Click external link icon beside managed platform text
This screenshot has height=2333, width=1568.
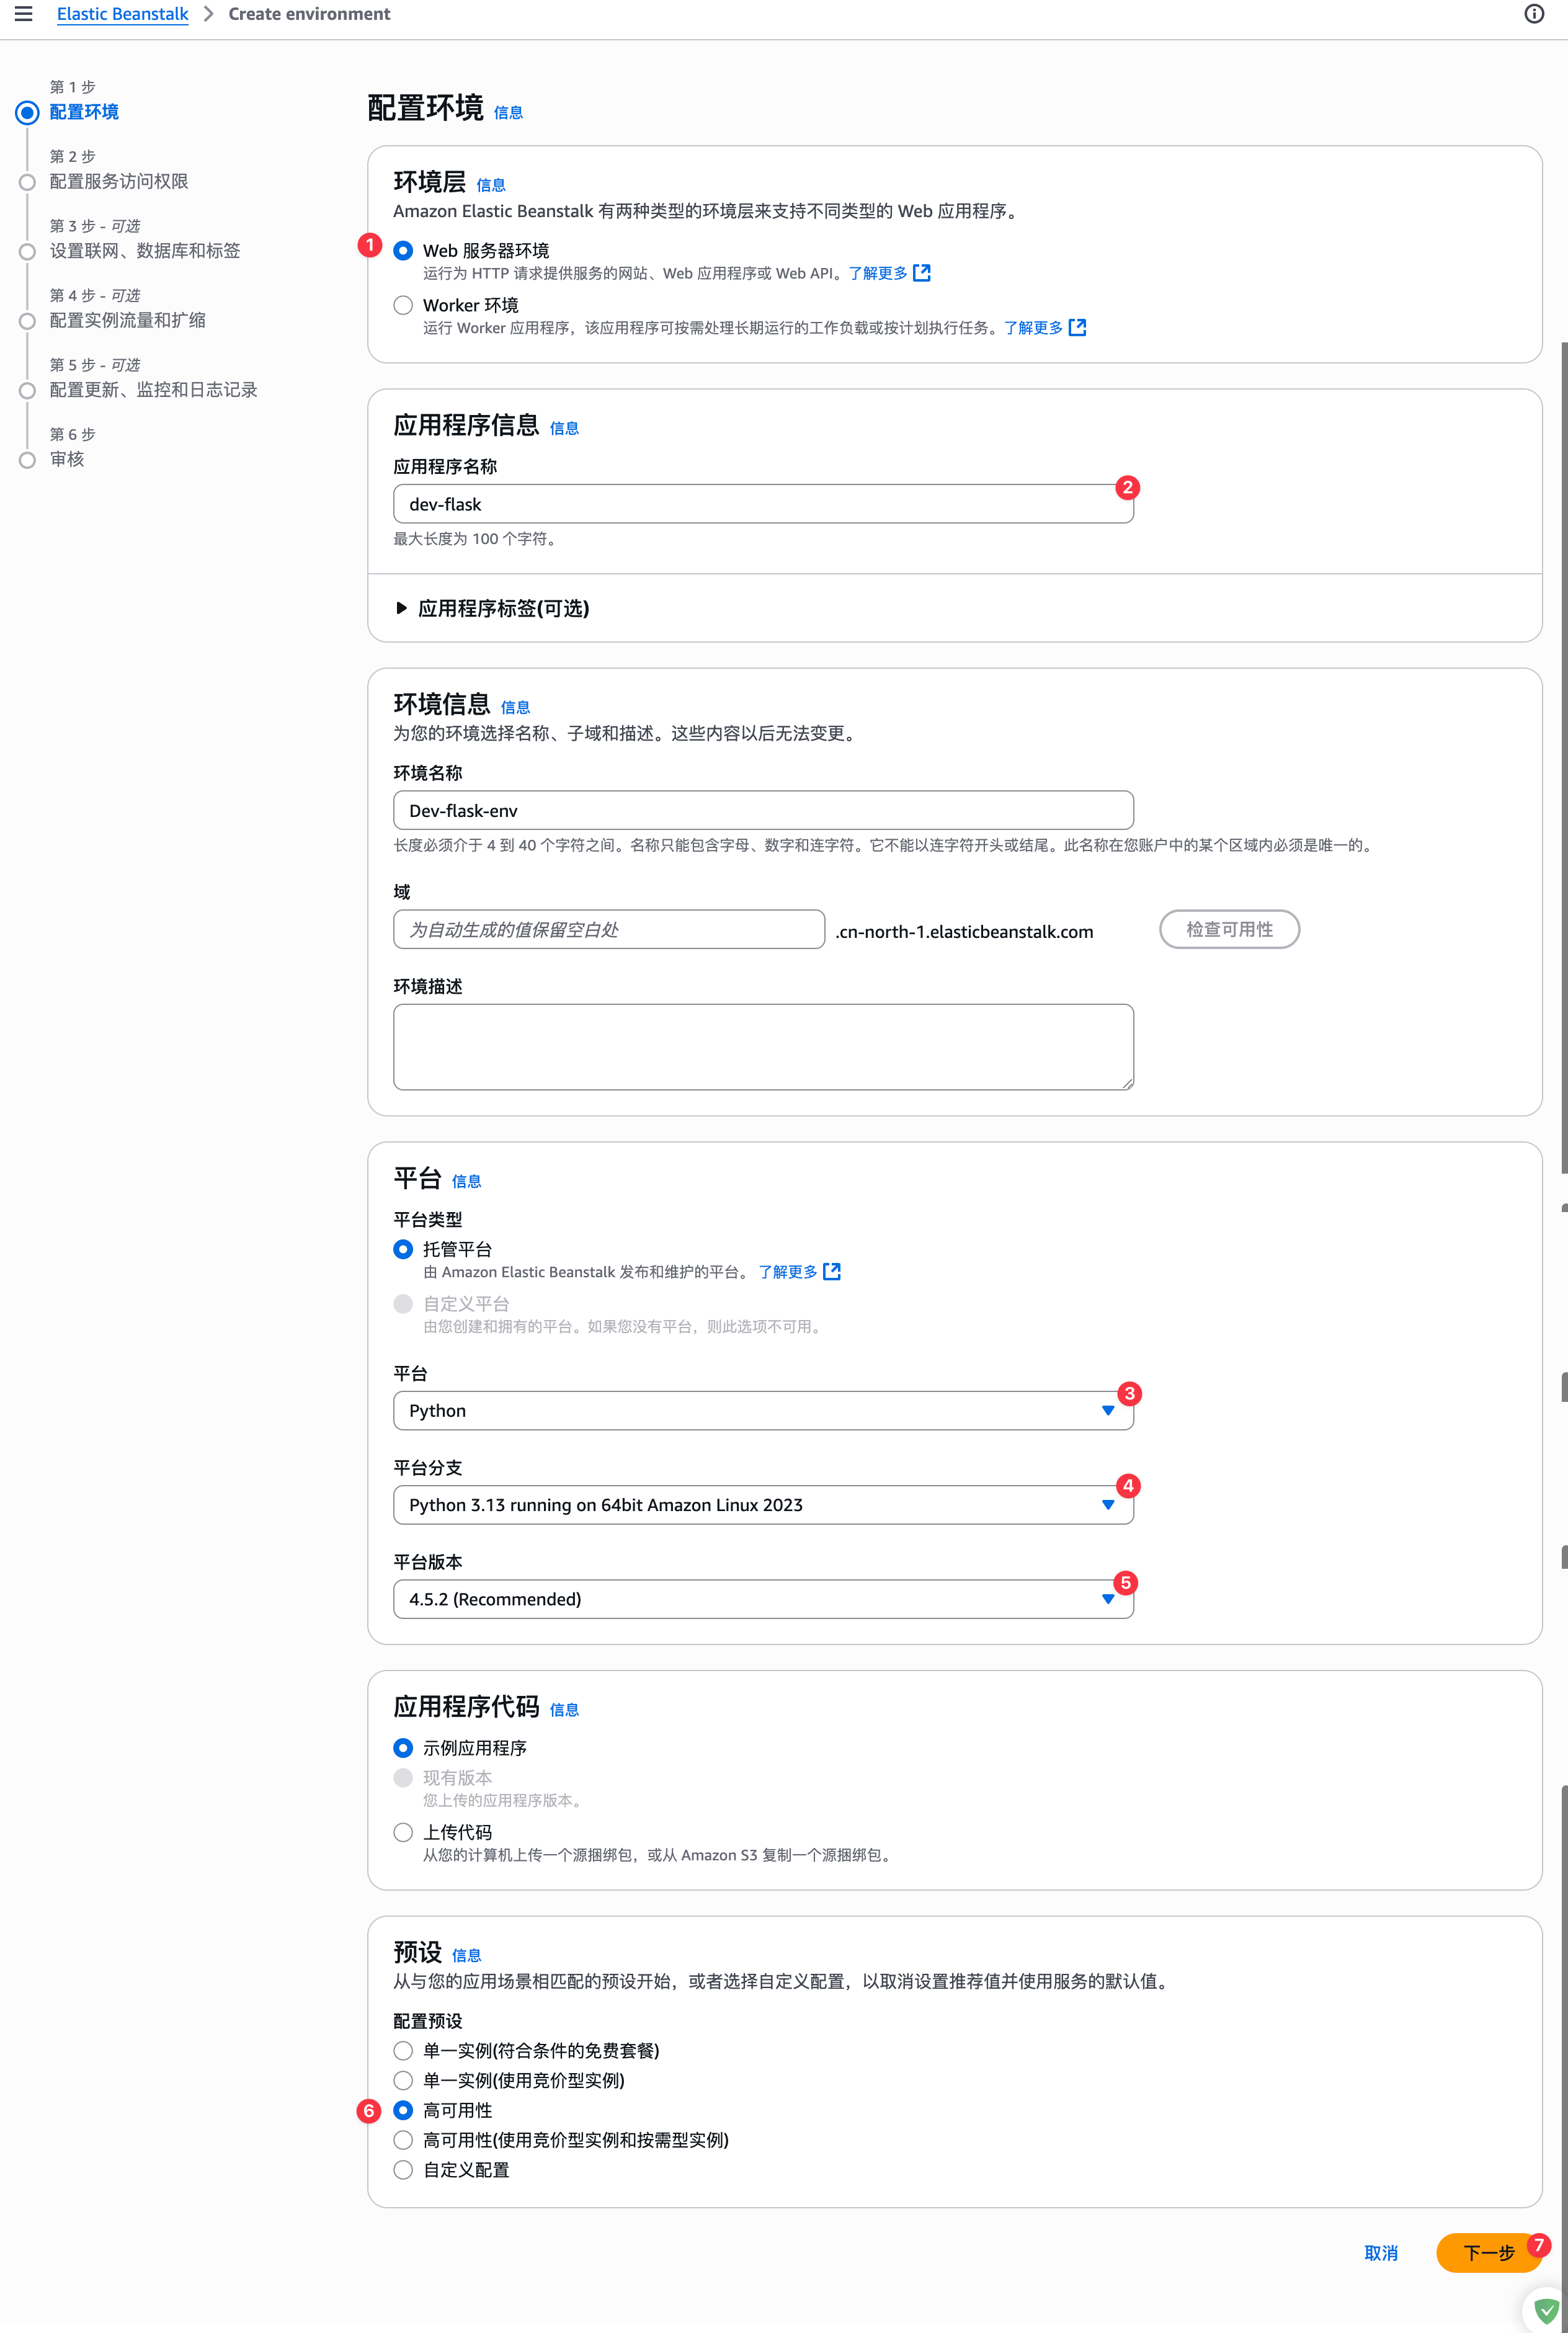coord(831,1272)
